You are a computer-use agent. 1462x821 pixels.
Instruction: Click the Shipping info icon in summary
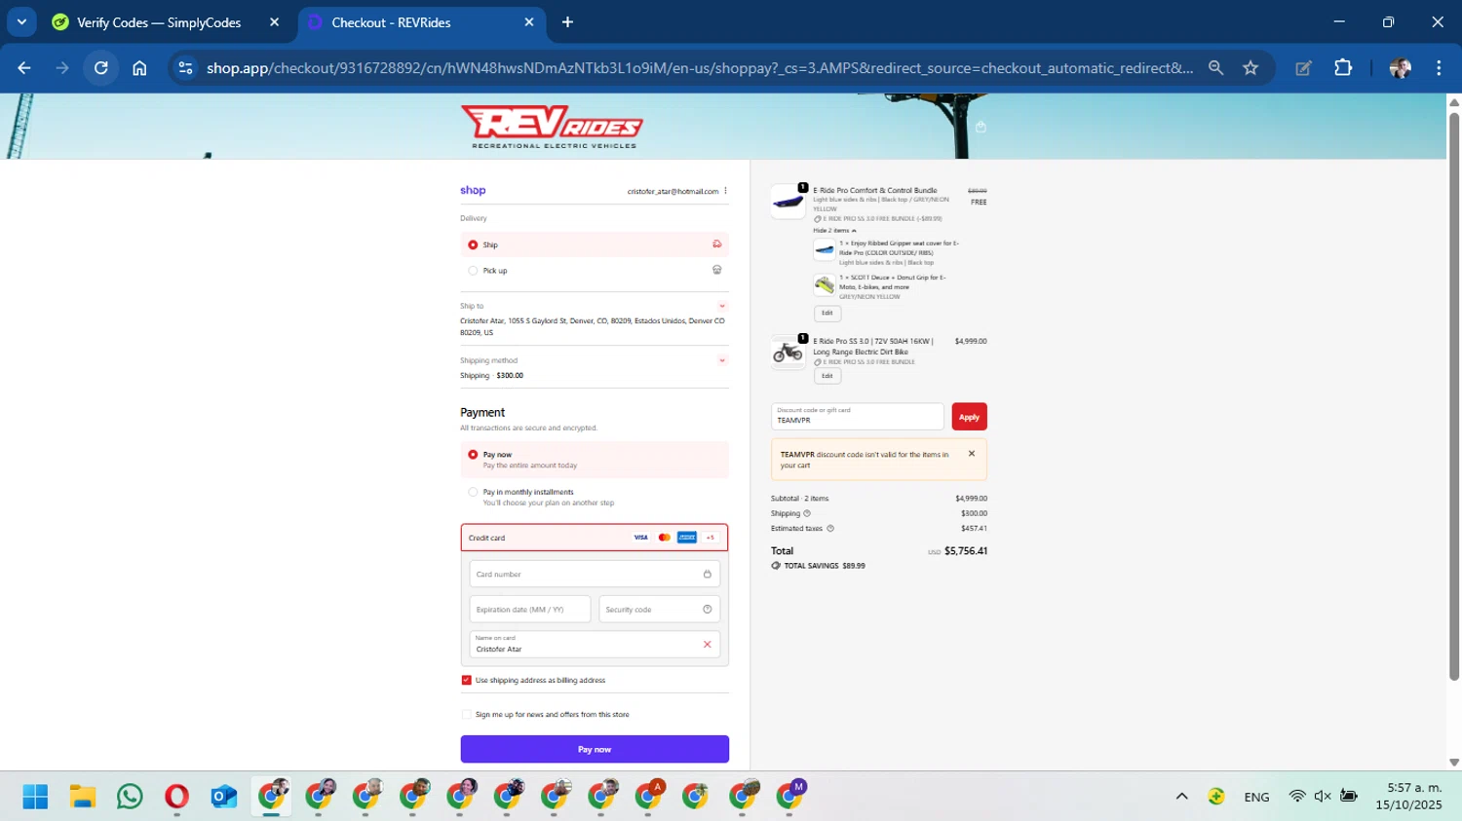click(x=807, y=513)
